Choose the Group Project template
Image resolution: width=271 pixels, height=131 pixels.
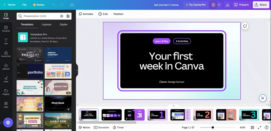click(30, 55)
